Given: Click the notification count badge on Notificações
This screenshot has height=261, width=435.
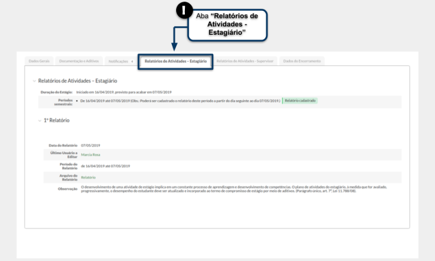Looking at the screenshot, I should click(x=132, y=61).
